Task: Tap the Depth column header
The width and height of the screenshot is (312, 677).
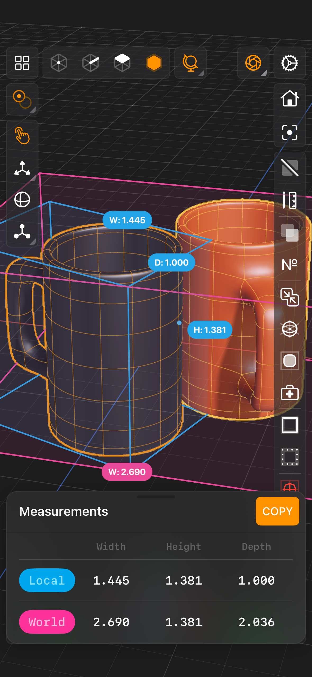Action: [x=256, y=546]
